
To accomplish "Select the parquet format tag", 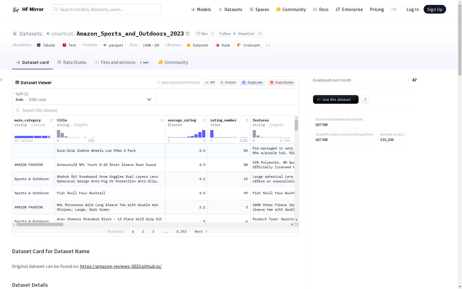I will tap(113, 45).
